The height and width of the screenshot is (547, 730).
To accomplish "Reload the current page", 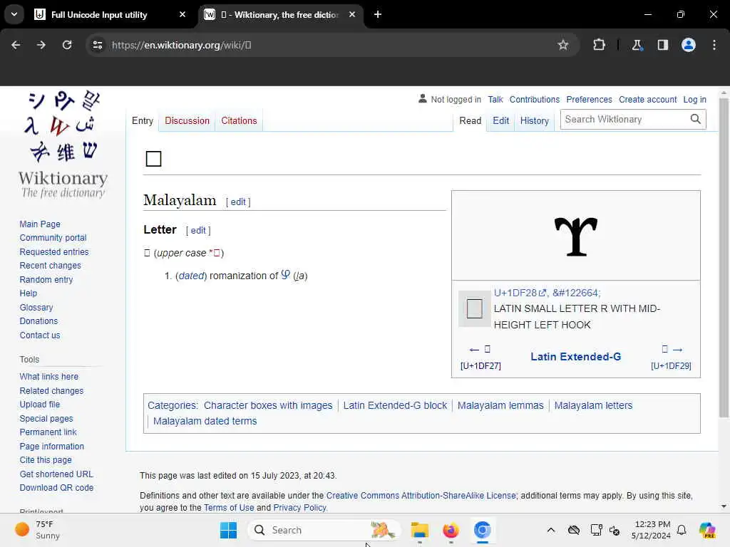I will (x=67, y=45).
